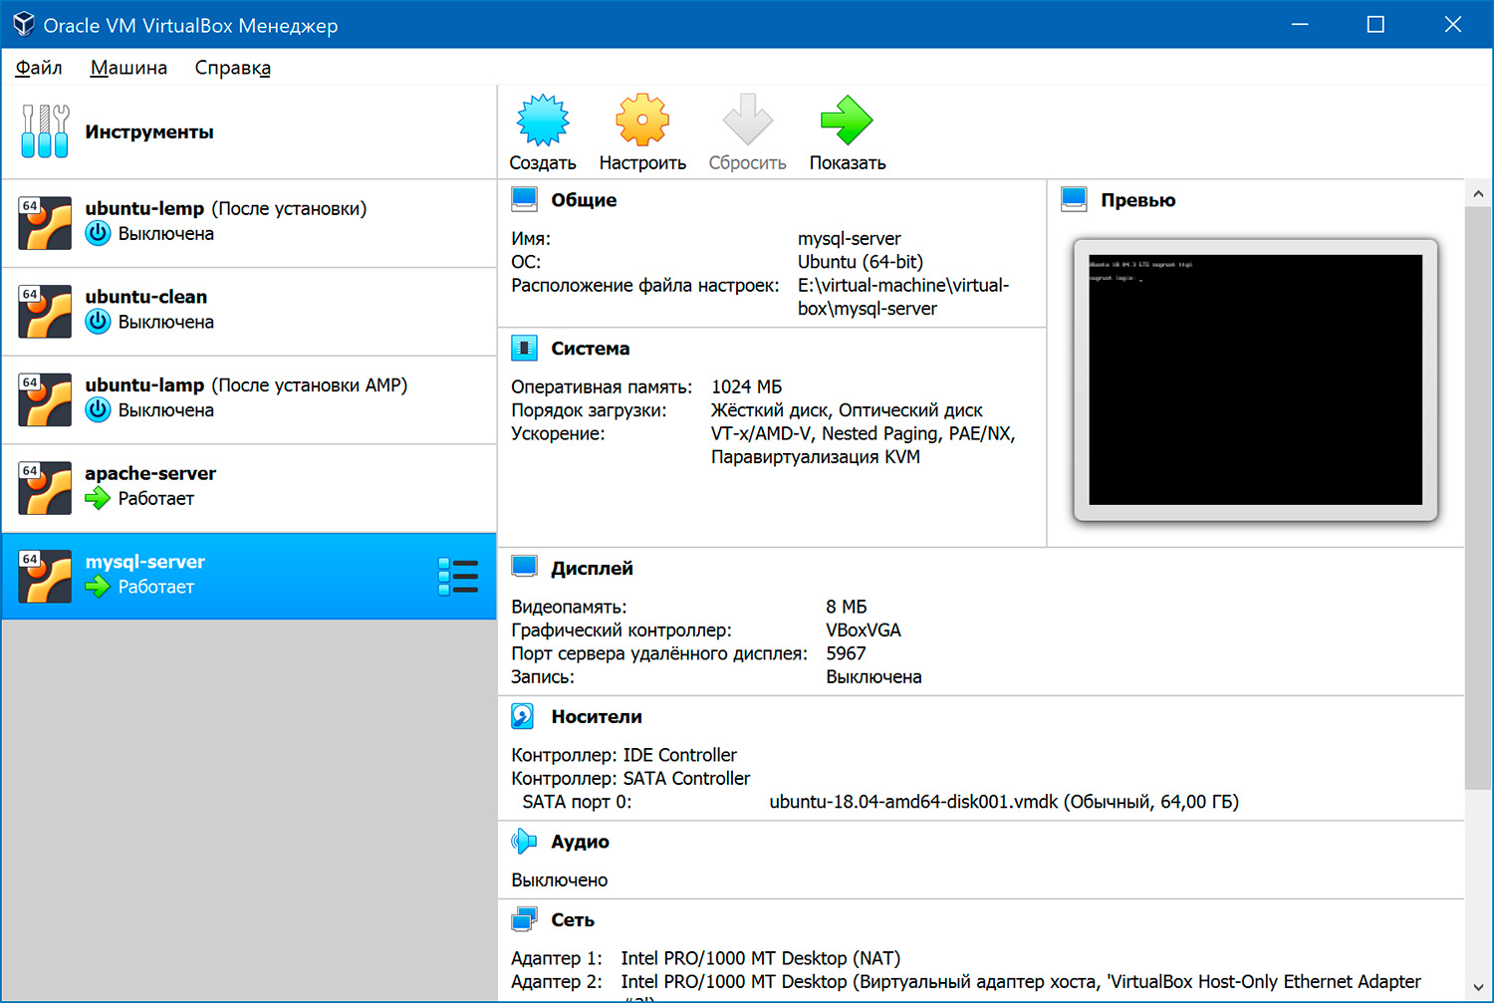Open machine settings via Настроить gear icon
The image size is (1494, 1003).
642,121
